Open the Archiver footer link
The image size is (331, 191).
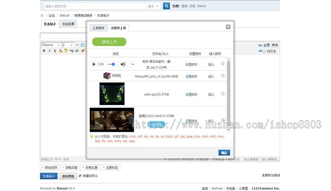(x=217, y=188)
